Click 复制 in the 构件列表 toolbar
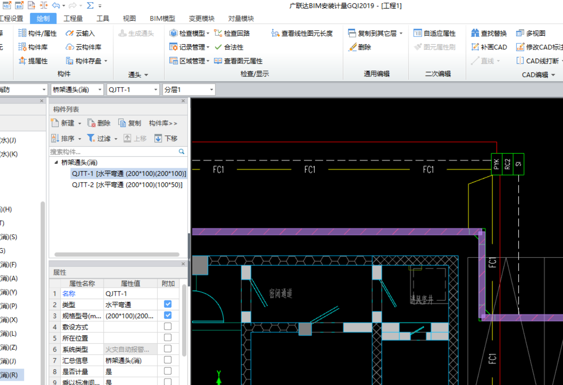The width and height of the screenshot is (563, 385). point(129,123)
